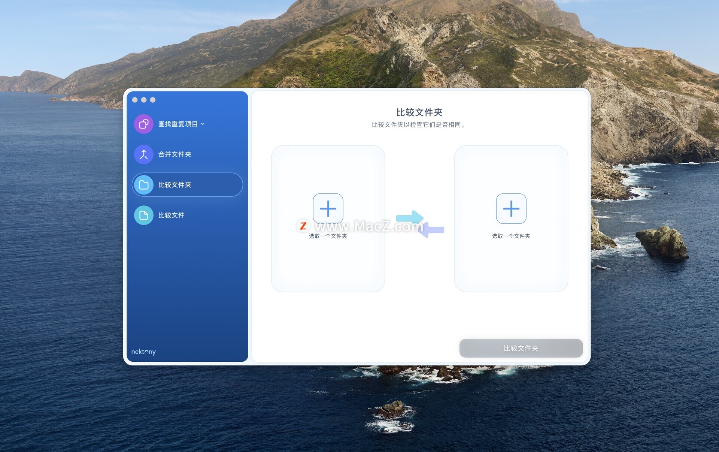Click the Compare Files document icon

(x=143, y=215)
